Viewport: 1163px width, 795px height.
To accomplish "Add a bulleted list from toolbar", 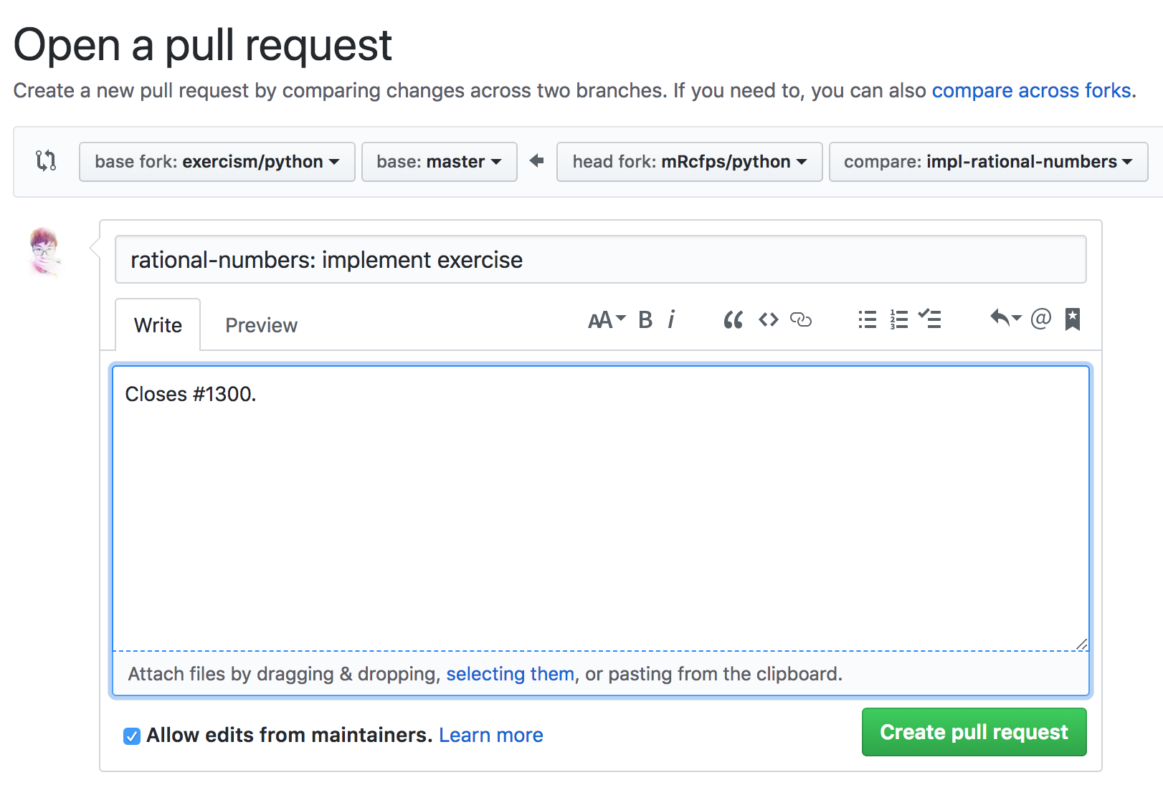I will 868,319.
